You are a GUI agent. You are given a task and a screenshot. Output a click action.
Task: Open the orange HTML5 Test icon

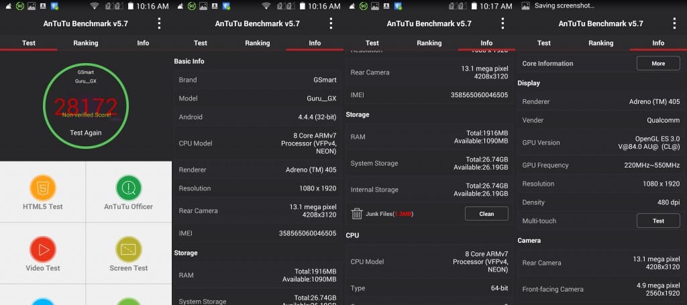(x=43, y=187)
